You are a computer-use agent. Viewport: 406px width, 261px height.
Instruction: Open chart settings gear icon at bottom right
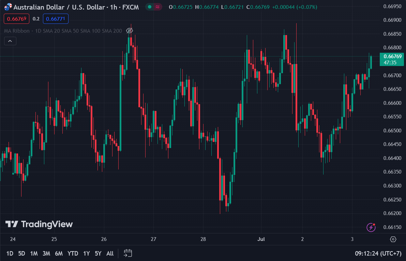393,239
